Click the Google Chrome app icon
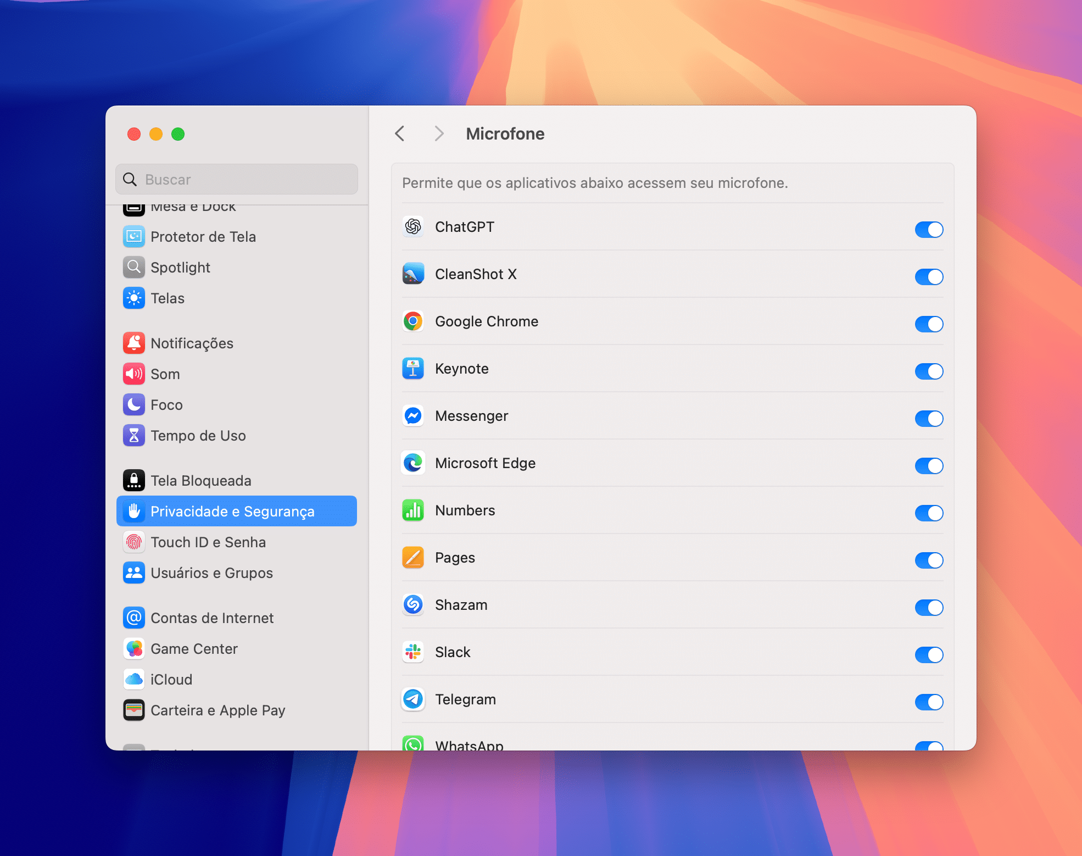This screenshot has height=856, width=1082. (413, 321)
